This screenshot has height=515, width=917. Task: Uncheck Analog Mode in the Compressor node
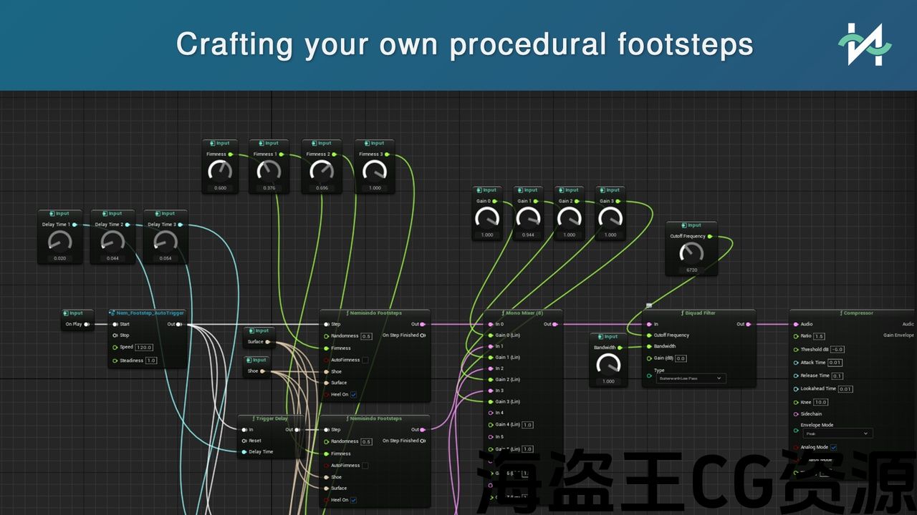coord(833,447)
